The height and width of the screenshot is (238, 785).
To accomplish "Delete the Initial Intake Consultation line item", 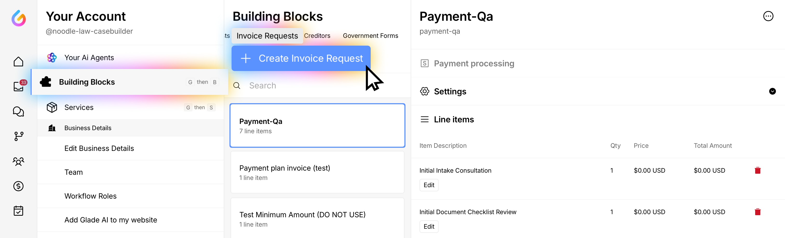I will tap(757, 170).
